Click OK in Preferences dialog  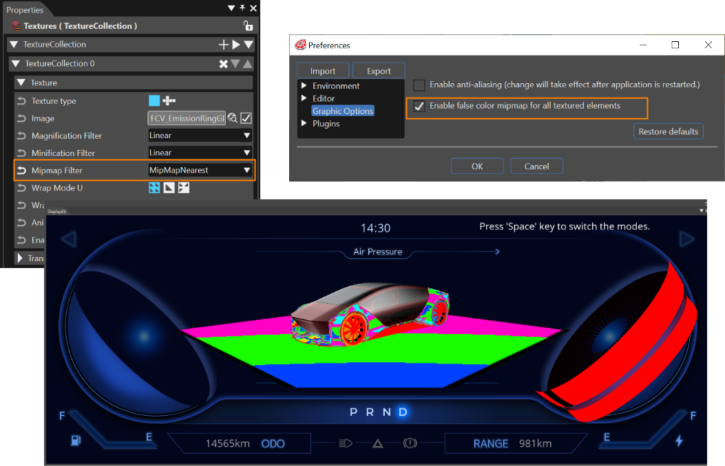[x=477, y=166]
